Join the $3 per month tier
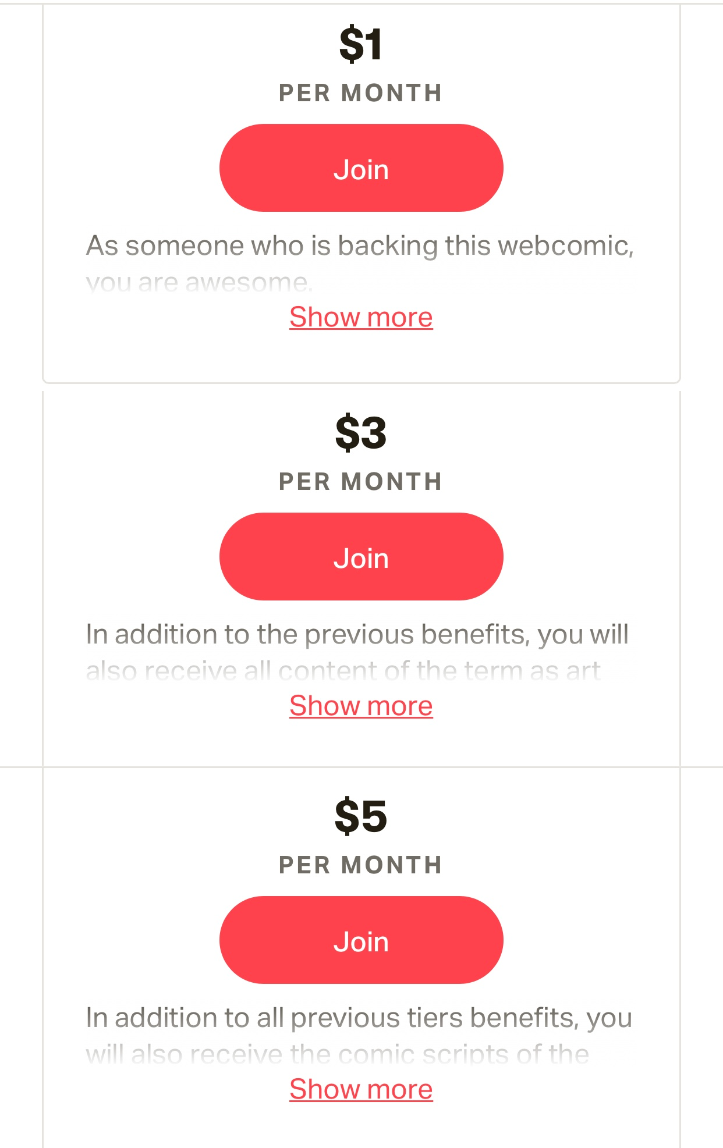 click(361, 557)
